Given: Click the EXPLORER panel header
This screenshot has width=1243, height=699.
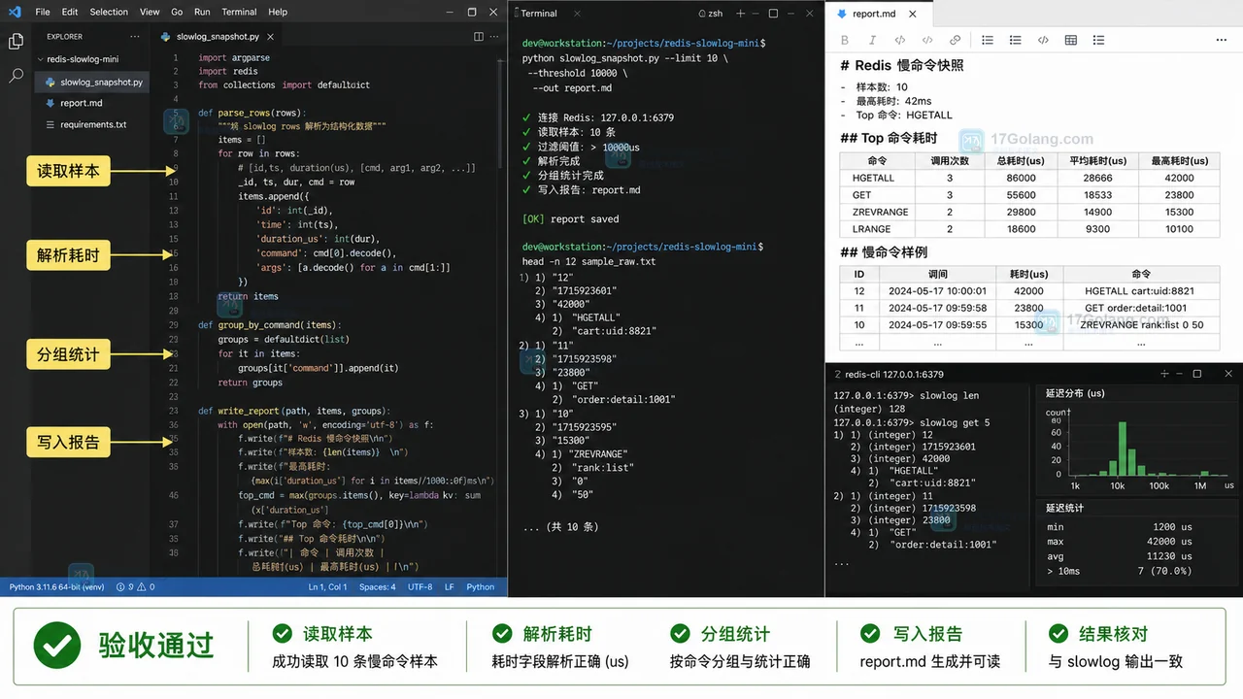Looking at the screenshot, I should coord(65,36).
